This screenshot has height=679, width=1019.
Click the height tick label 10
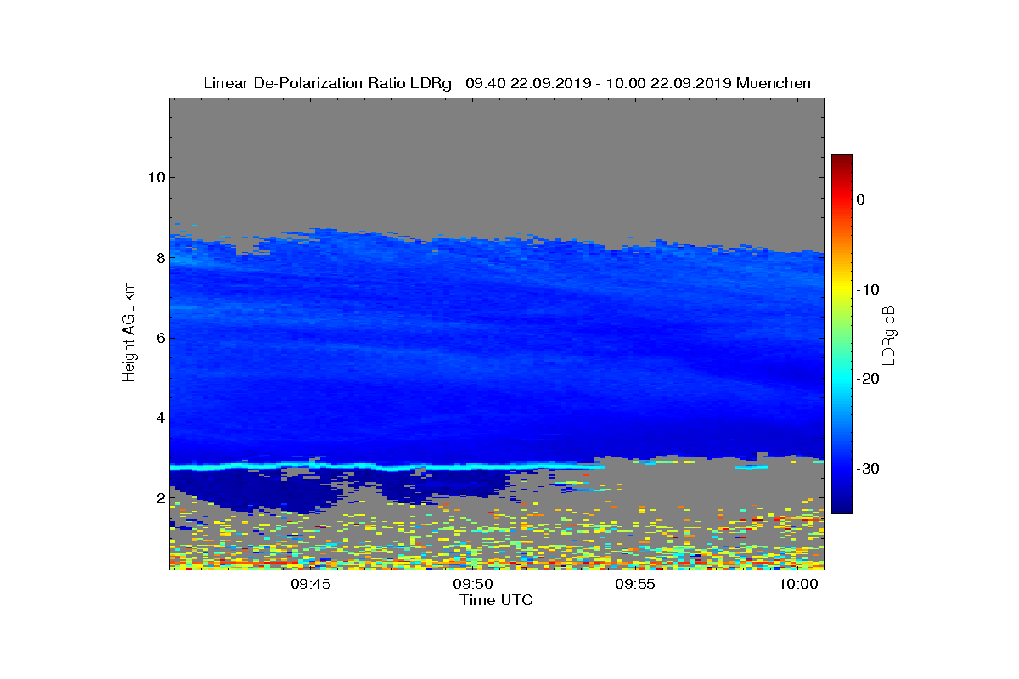(155, 177)
